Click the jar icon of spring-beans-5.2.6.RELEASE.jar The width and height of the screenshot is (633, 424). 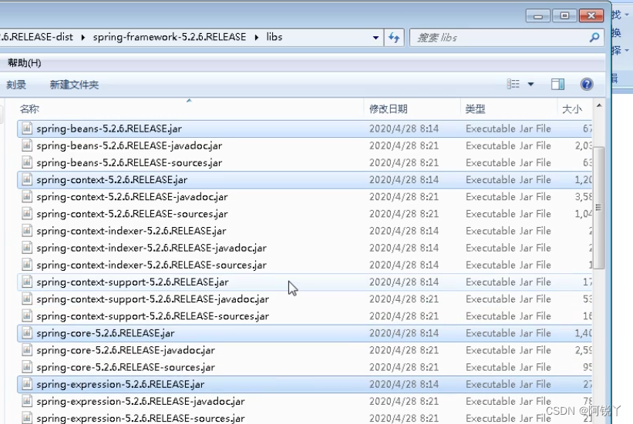[x=27, y=129]
